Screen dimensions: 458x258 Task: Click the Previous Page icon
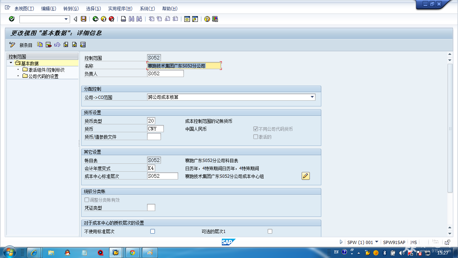coord(159,19)
